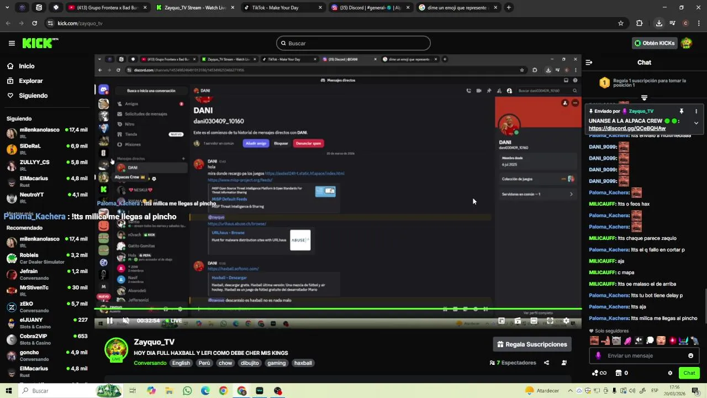Open Jefrain channel under Recomendado
This screenshot has width=707, height=398.
point(47,274)
